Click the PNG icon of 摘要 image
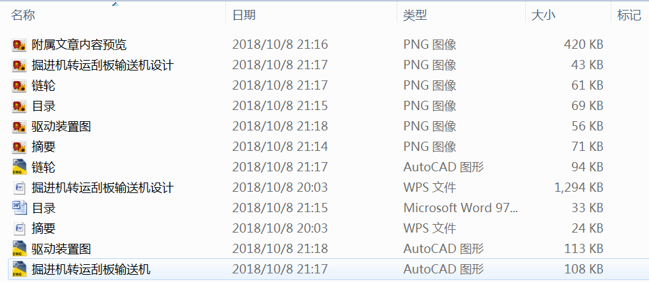The height and width of the screenshot is (282, 649). 18,147
